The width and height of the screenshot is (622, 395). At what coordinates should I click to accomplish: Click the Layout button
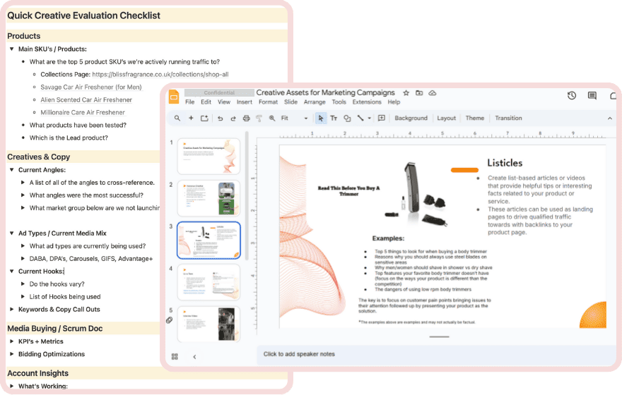tap(446, 118)
